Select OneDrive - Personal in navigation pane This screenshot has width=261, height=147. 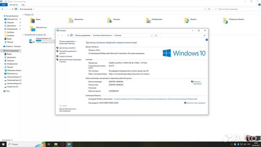coord(13,46)
